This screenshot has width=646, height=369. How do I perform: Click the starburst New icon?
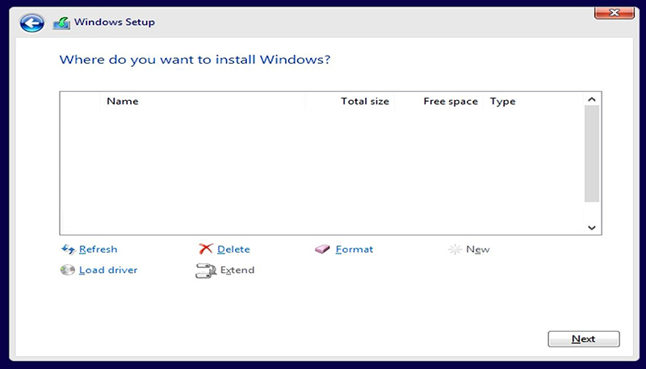point(455,249)
